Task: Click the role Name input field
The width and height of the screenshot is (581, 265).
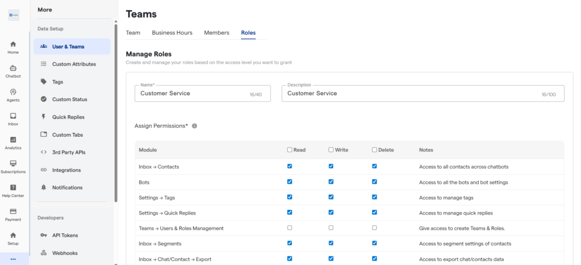Action: click(x=193, y=93)
